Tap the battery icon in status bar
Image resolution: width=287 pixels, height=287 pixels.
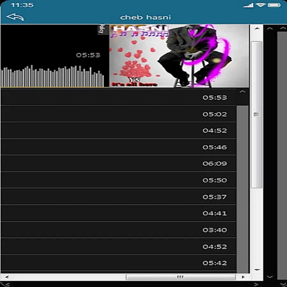click(x=274, y=5)
